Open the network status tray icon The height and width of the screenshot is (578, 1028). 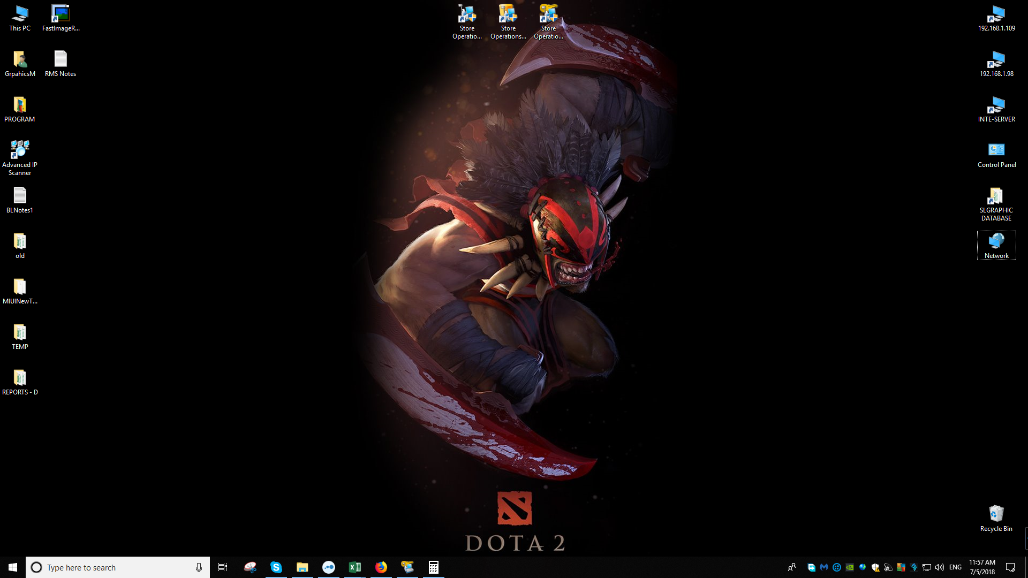pyautogui.click(x=927, y=567)
